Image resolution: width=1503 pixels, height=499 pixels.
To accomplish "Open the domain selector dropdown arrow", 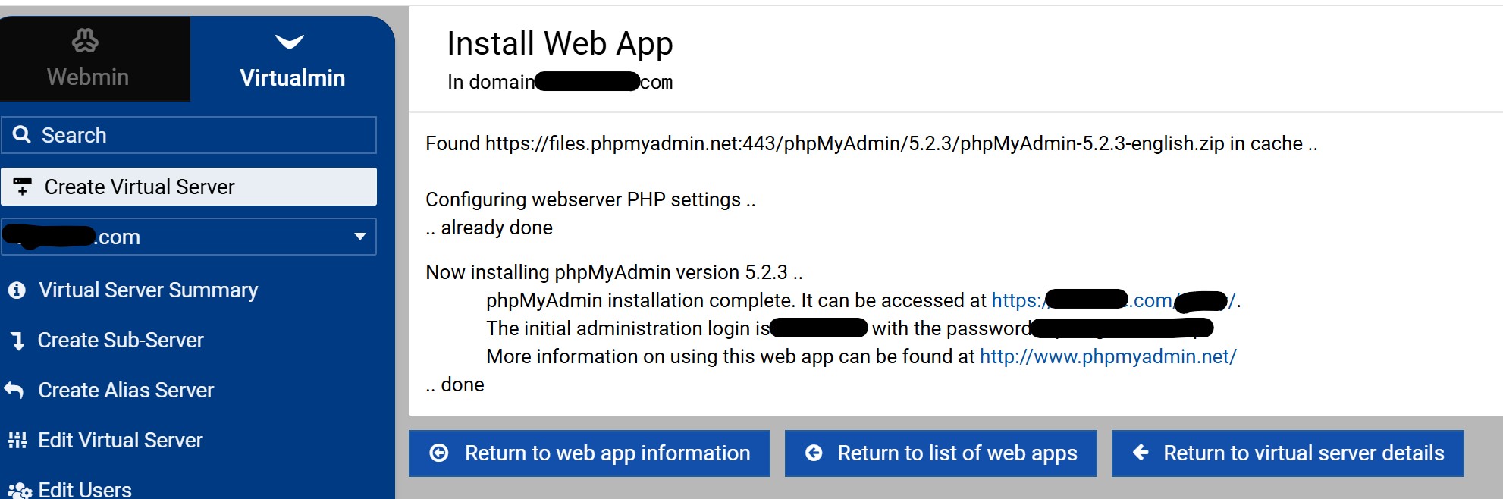I will [x=360, y=237].
